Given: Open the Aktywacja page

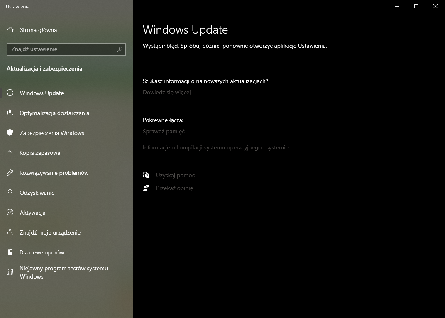Looking at the screenshot, I should pyautogui.click(x=66, y=212).
